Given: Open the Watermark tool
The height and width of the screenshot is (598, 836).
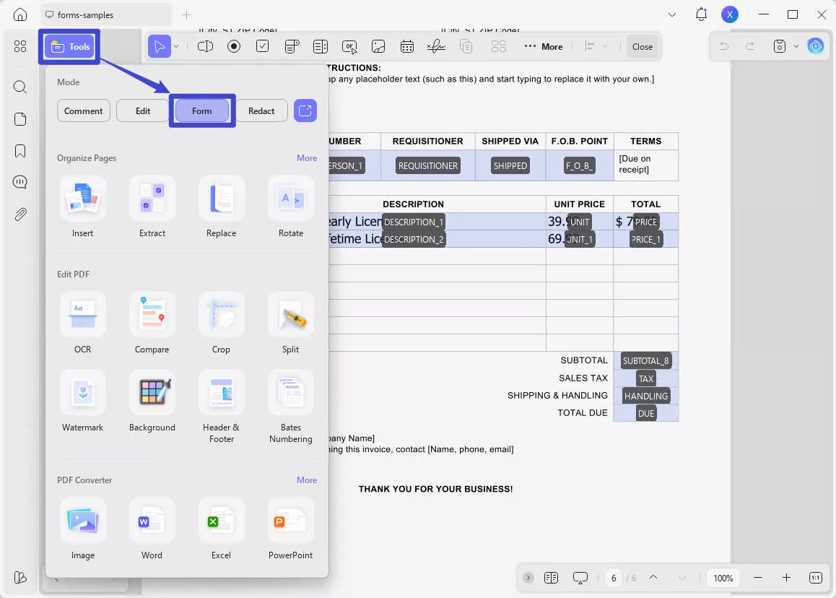Looking at the screenshot, I should point(82,401).
